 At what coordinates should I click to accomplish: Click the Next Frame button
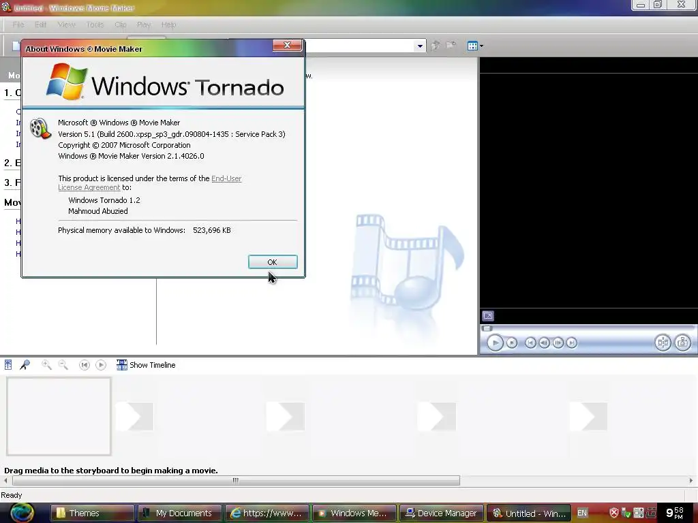558,343
